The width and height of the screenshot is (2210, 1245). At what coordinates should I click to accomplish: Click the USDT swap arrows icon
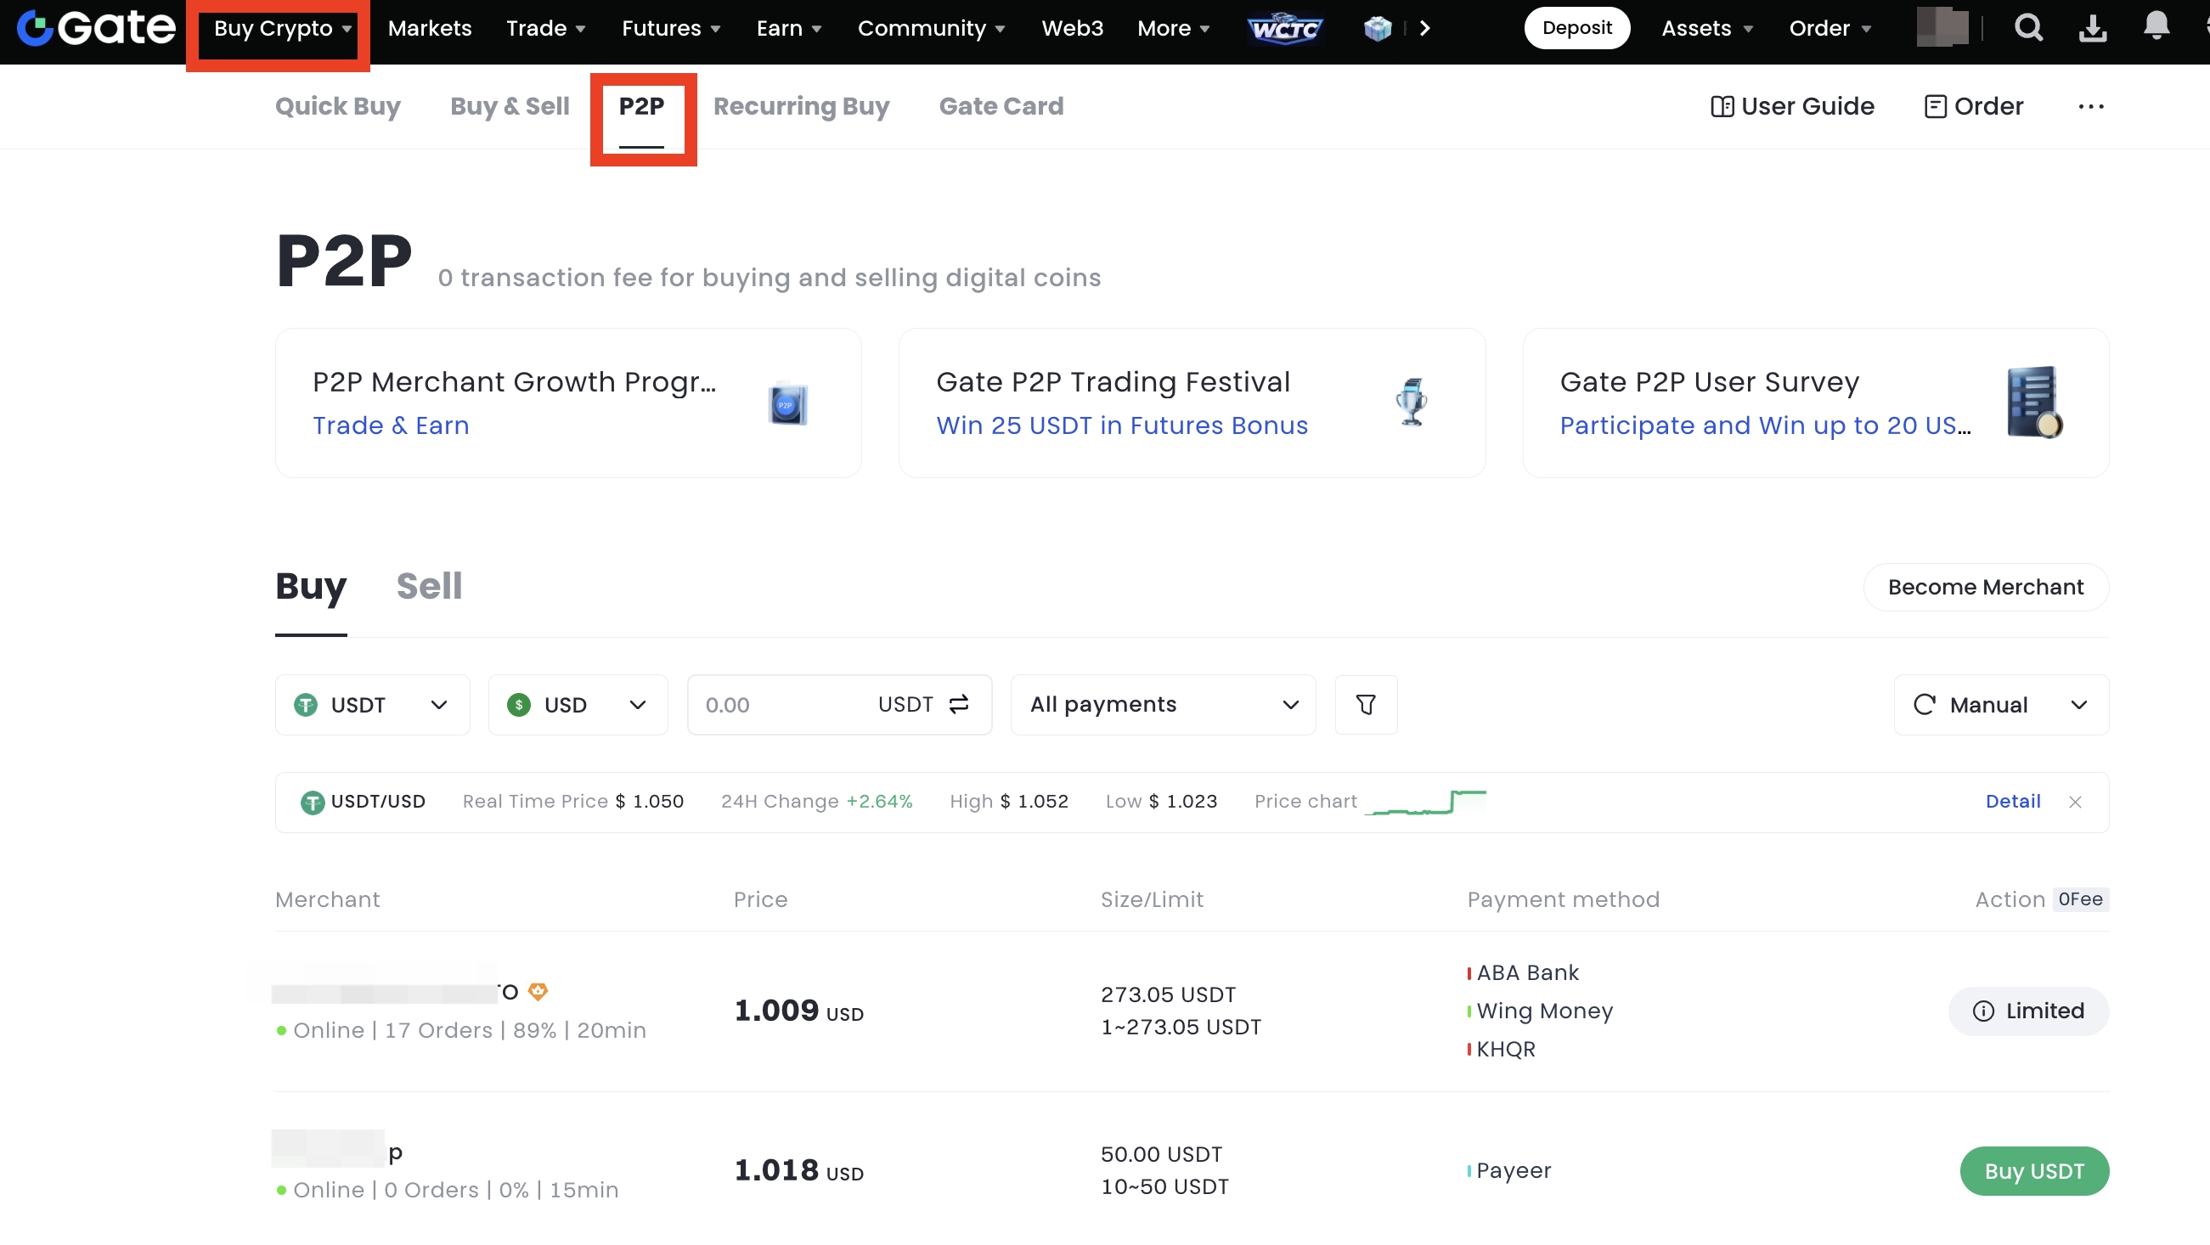(959, 705)
